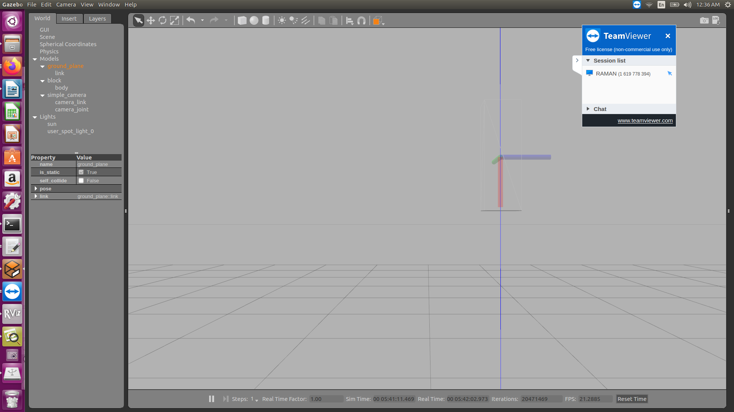
Task: Click the Reset Time button
Action: [x=632, y=399]
